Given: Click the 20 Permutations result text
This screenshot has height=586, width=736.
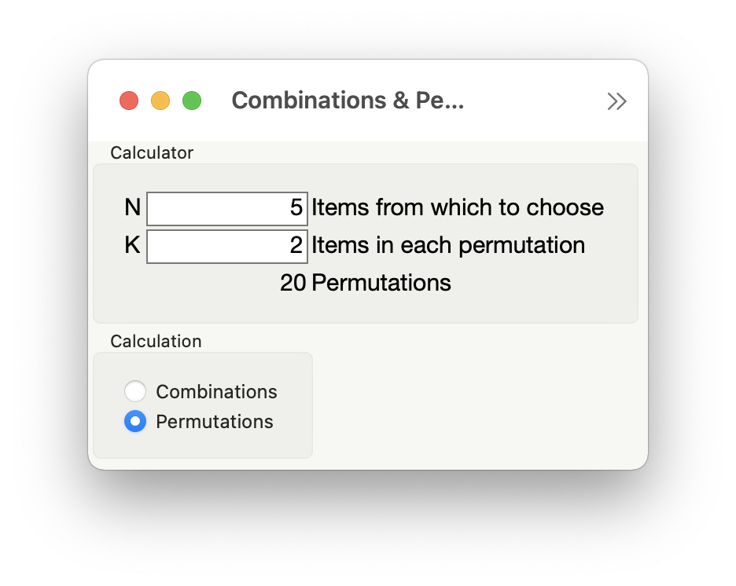Looking at the screenshot, I should (x=365, y=283).
